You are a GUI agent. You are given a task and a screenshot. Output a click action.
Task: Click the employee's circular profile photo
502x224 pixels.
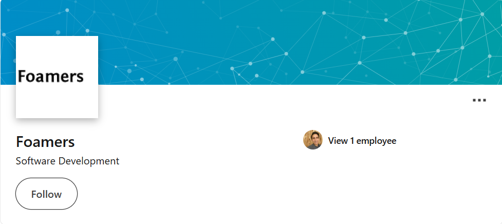313,140
